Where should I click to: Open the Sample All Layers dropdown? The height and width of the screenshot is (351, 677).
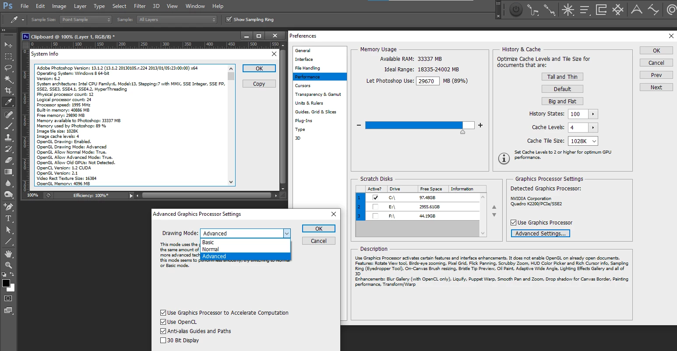click(177, 19)
